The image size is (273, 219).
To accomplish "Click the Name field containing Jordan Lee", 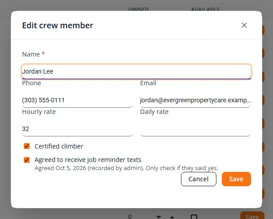I will coord(136,71).
